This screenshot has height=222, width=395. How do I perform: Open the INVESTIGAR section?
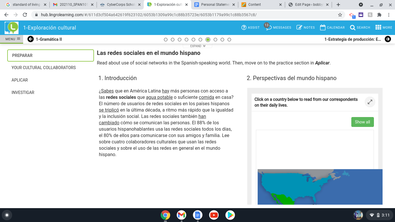(x=23, y=92)
